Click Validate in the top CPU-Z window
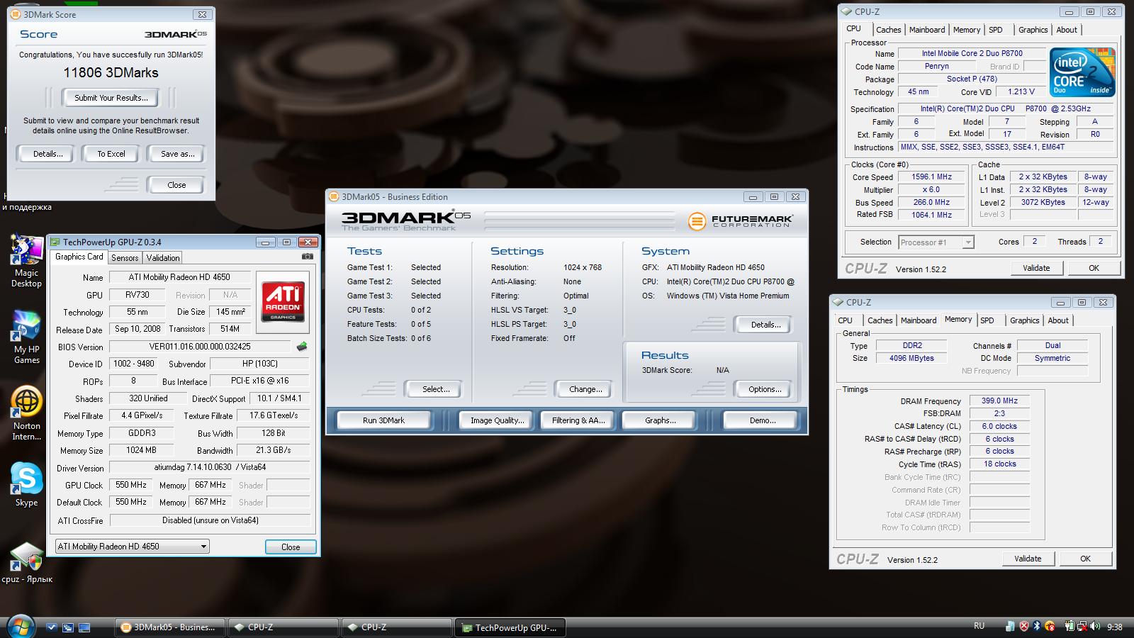Viewport: 1134px width, 638px height. (x=1036, y=268)
